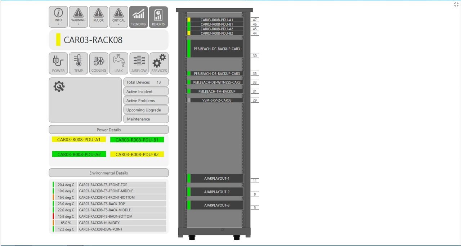Open the Maintenance button
The width and height of the screenshot is (461, 246).
pyautogui.click(x=146, y=119)
